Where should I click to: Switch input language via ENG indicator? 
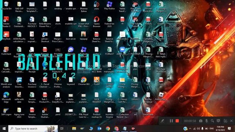coord(211,129)
